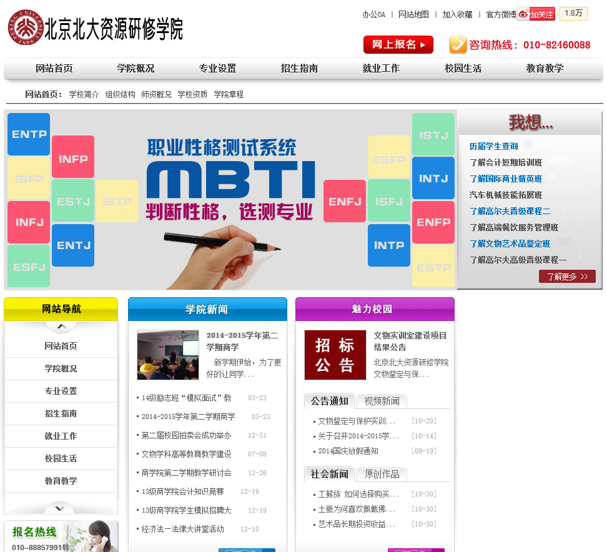Click 师资概况 submenu link
The image size is (607, 552).
click(x=156, y=94)
